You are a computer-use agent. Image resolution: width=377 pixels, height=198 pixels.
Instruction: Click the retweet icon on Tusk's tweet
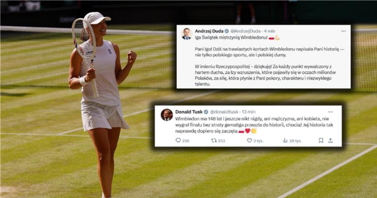pyautogui.click(x=214, y=140)
